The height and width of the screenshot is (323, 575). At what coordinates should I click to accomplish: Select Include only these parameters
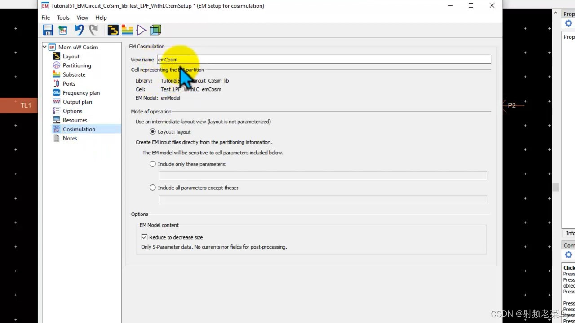coord(153,164)
